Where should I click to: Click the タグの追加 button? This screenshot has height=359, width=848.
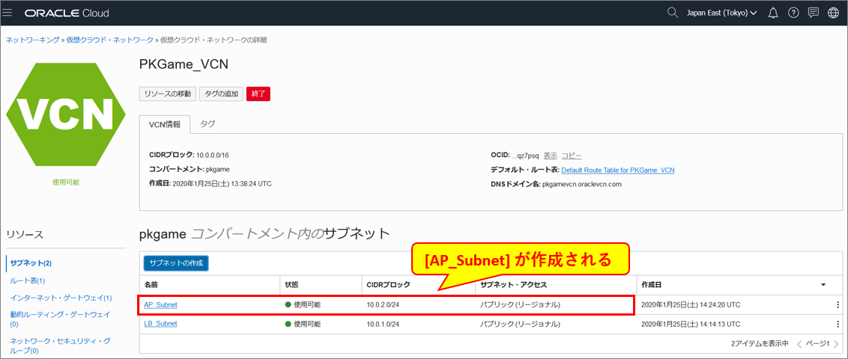[221, 94]
